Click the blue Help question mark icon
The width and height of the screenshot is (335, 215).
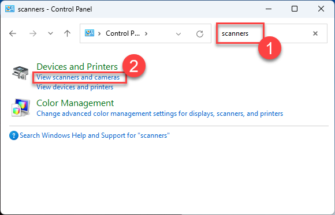click(x=14, y=135)
